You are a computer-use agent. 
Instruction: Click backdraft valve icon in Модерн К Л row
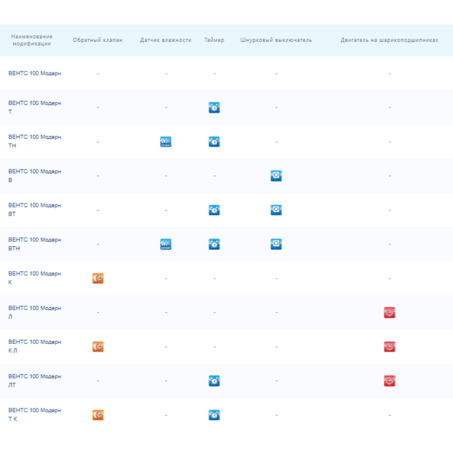coord(98,347)
